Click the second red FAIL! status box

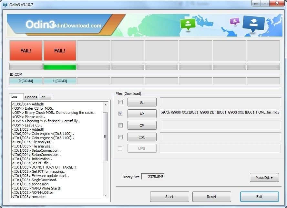[60, 51]
